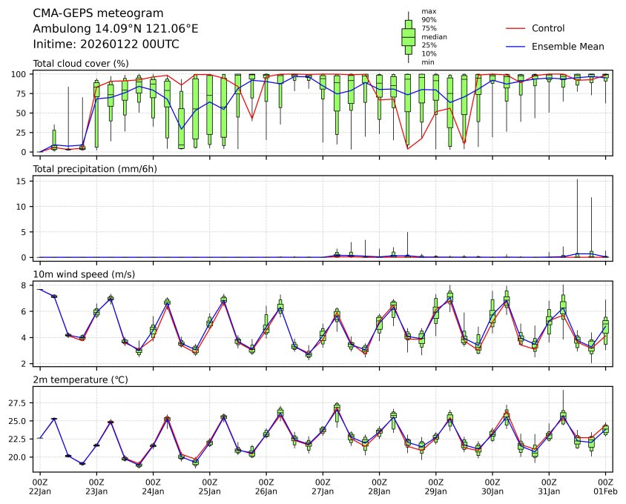
Task: Click the 90% percentile legend label
Action: [x=429, y=19]
